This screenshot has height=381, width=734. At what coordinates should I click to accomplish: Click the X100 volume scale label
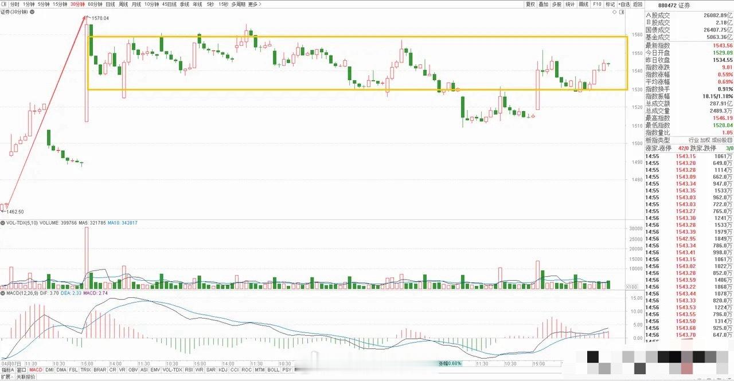(x=631, y=286)
